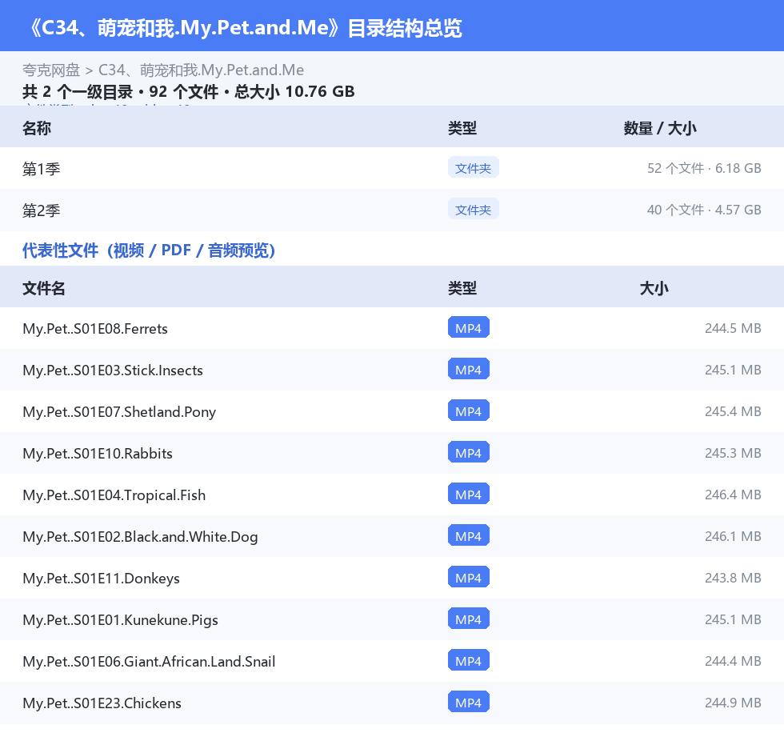Select size 246.4 MB of Tropical.Fish
This screenshot has width=784, height=749.
click(733, 495)
